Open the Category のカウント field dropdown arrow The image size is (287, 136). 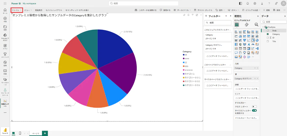point(255,79)
